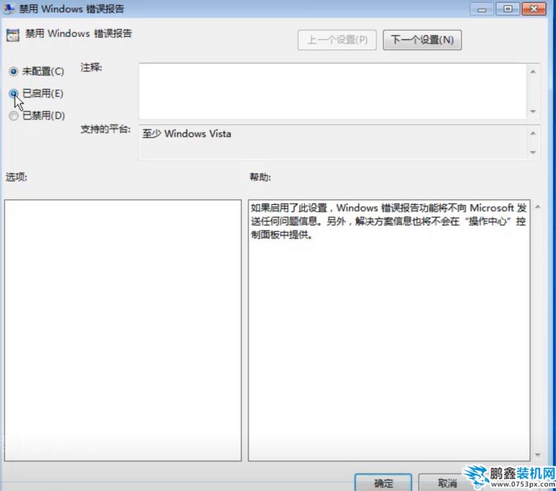Close the 禁用 Windows 错误报告 window

point(534,9)
